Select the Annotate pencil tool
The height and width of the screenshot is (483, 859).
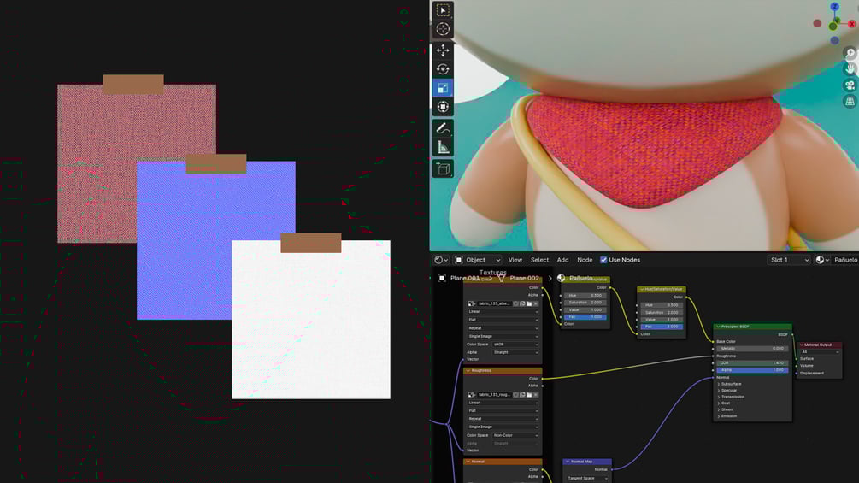click(x=443, y=128)
